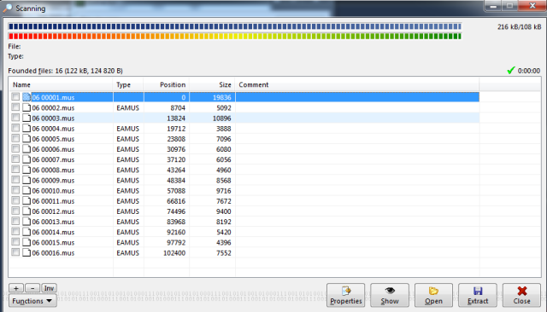Click the Position column header
547x312 pixels.
[x=167, y=85]
